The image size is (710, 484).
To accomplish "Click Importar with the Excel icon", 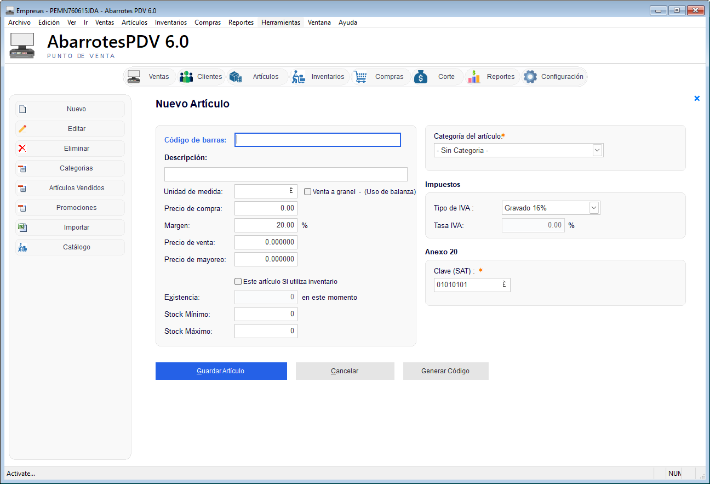I will [70, 227].
